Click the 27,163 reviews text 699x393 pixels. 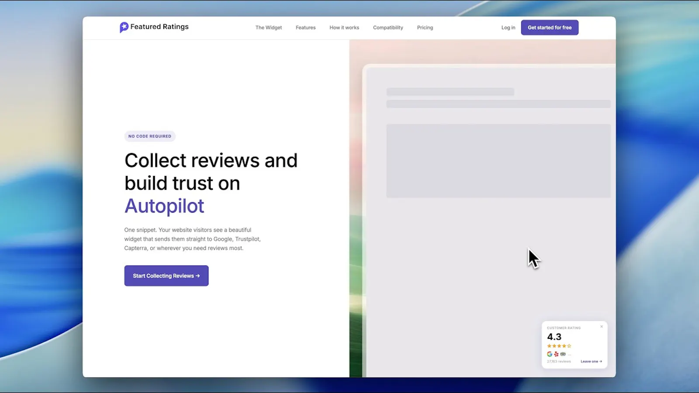pos(559,362)
